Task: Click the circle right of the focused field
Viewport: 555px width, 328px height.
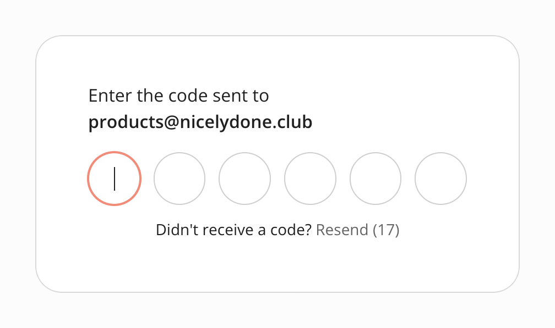Action: (179, 179)
